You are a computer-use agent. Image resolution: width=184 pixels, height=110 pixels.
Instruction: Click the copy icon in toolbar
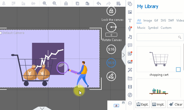click(x=77, y=3)
